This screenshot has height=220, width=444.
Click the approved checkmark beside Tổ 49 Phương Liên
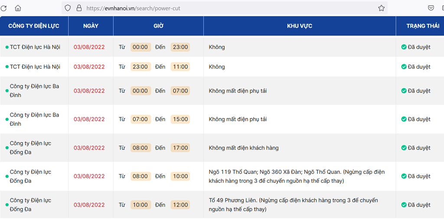pyautogui.click(x=404, y=205)
